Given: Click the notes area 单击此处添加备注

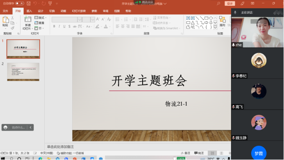Looking at the screenshot, I should pyautogui.click(x=61, y=147).
